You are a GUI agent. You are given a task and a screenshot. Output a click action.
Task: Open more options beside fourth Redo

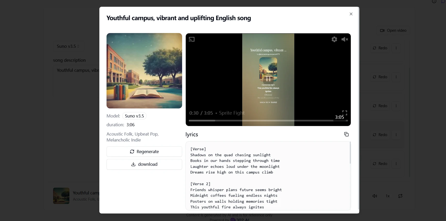396,135
